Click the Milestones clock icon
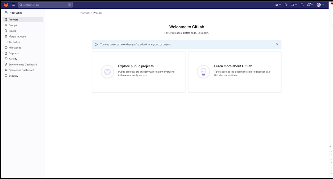Screen dimensions: 333x179 click(x=6, y=48)
